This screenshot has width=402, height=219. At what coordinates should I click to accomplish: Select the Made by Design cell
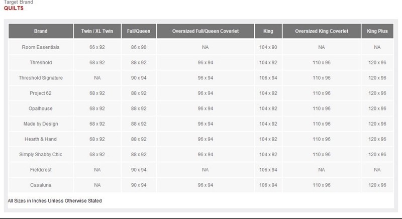[x=41, y=124]
